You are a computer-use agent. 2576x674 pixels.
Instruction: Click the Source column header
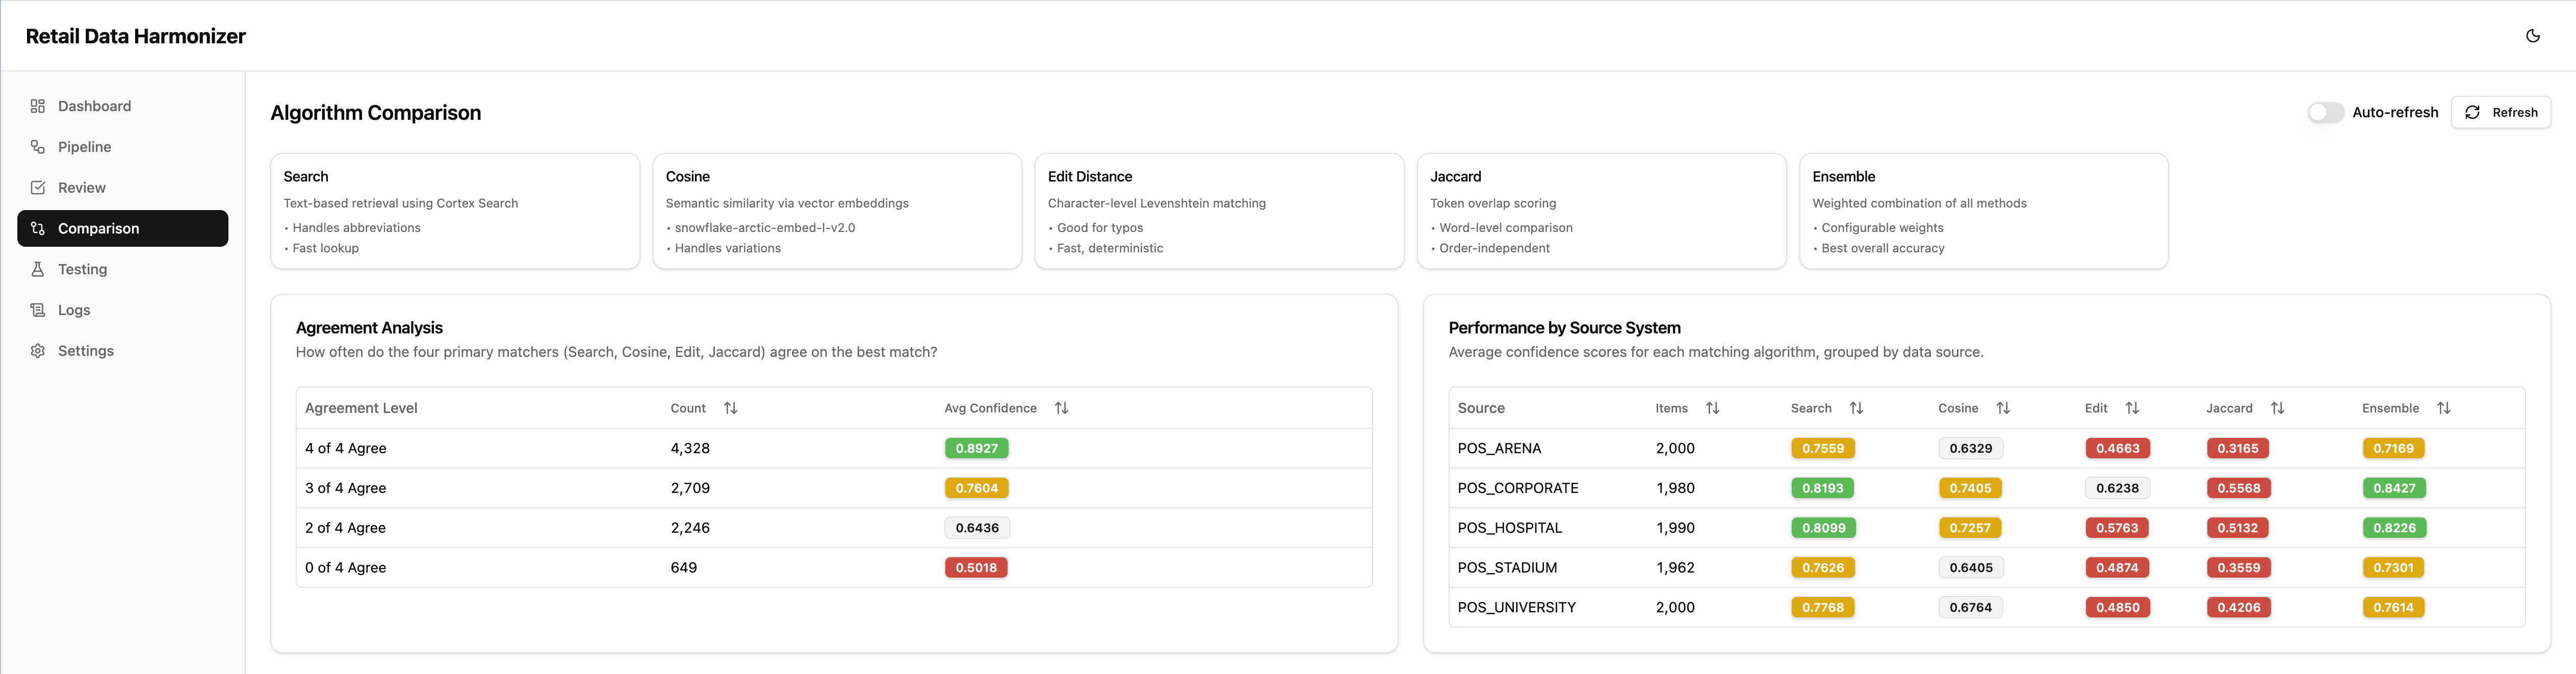coord(1481,408)
